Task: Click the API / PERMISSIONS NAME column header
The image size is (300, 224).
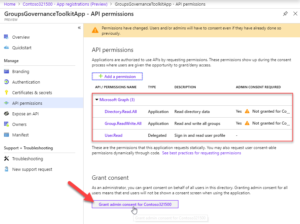Action: (x=116, y=87)
